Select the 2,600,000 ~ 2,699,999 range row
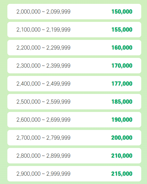147x184 pixels. pyautogui.click(x=74, y=120)
